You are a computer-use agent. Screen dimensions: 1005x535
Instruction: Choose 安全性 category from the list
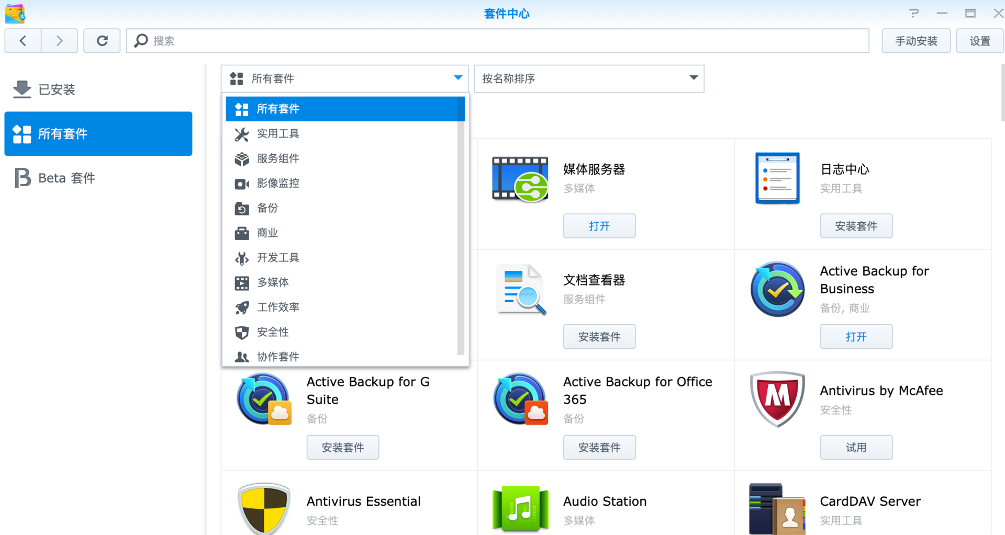pyautogui.click(x=341, y=332)
